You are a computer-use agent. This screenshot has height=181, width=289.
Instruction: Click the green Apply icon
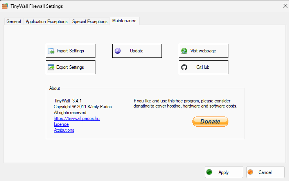coord(209,172)
